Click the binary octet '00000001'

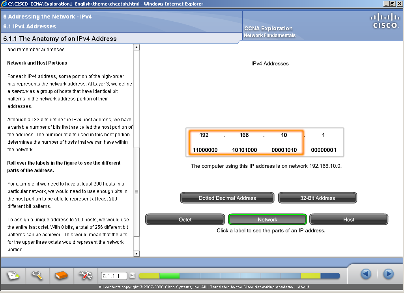tap(324, 150)
